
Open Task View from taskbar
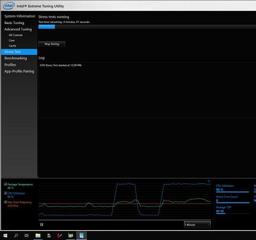(27, 236)
